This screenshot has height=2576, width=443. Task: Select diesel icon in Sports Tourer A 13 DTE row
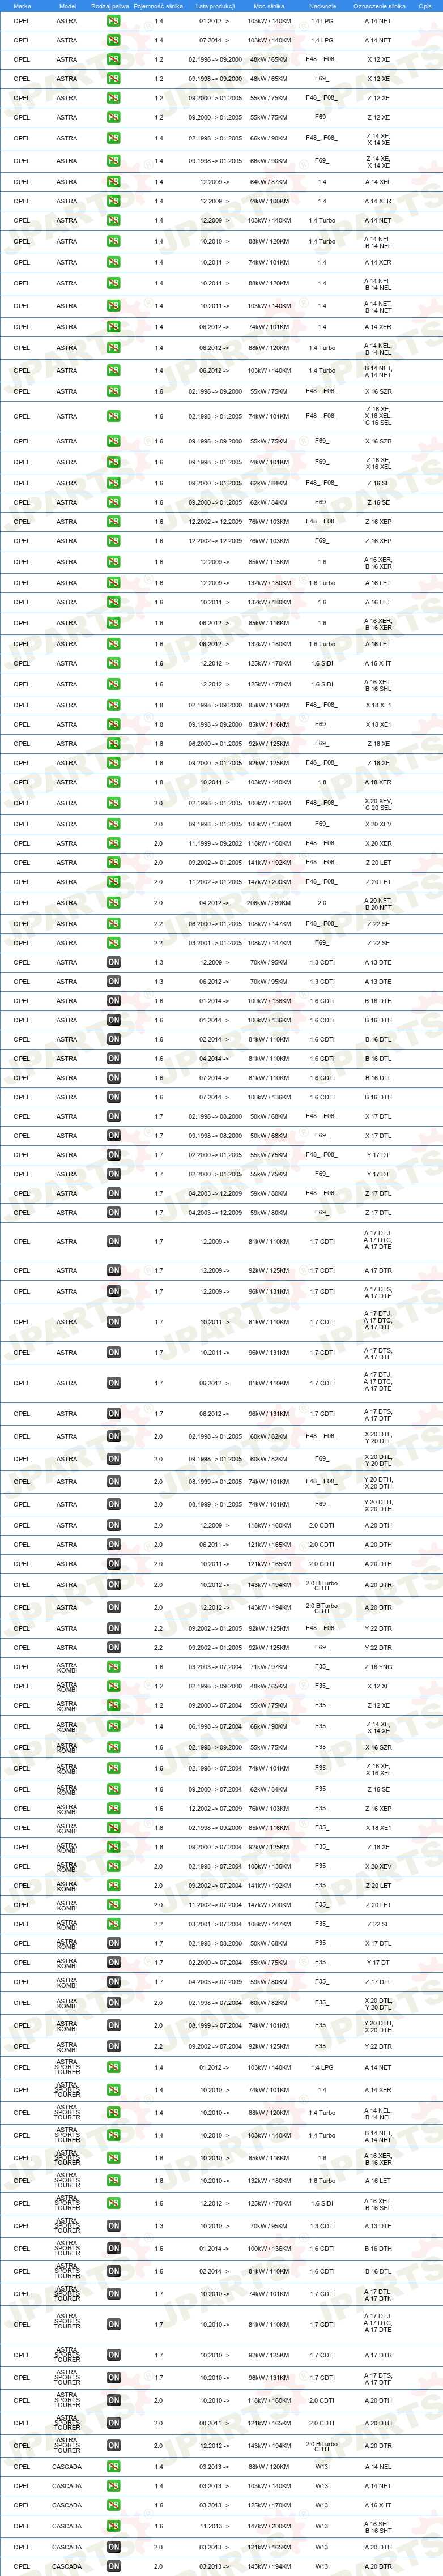(x=113, y=2226)
